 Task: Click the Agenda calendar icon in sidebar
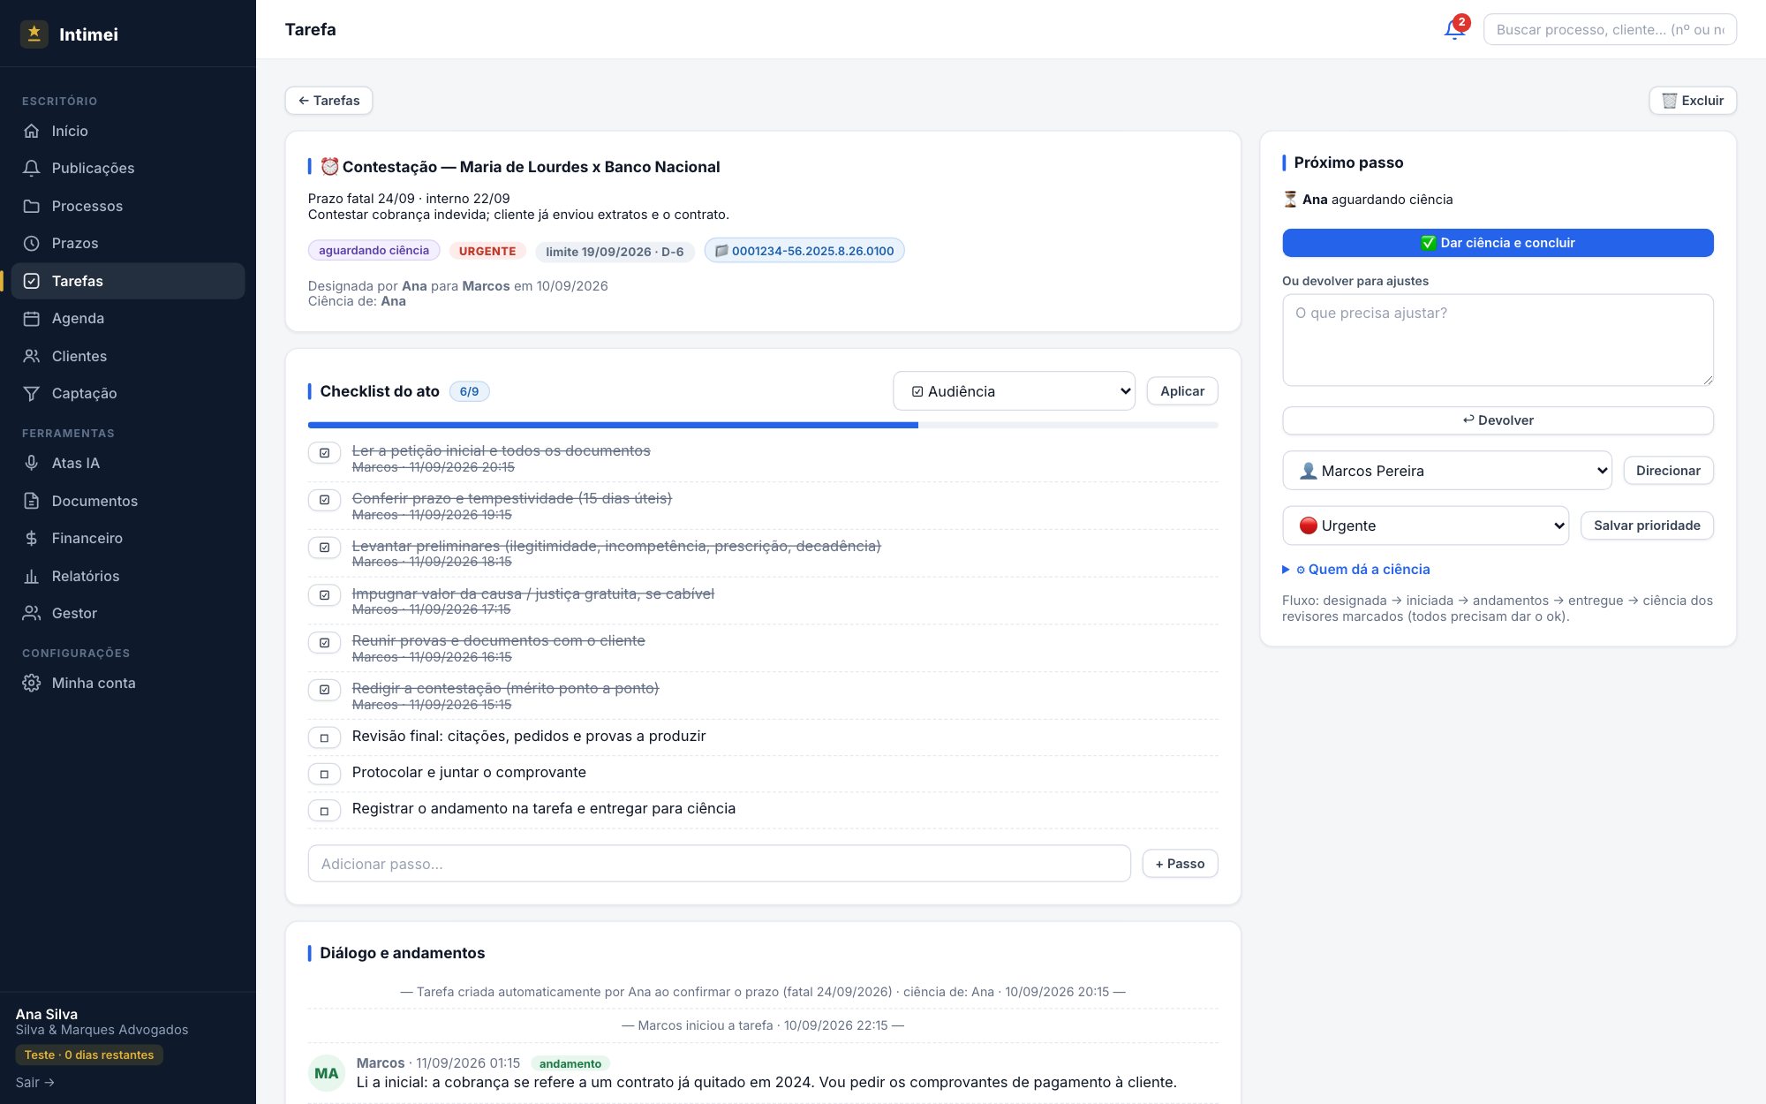click(x=32, y=318)
